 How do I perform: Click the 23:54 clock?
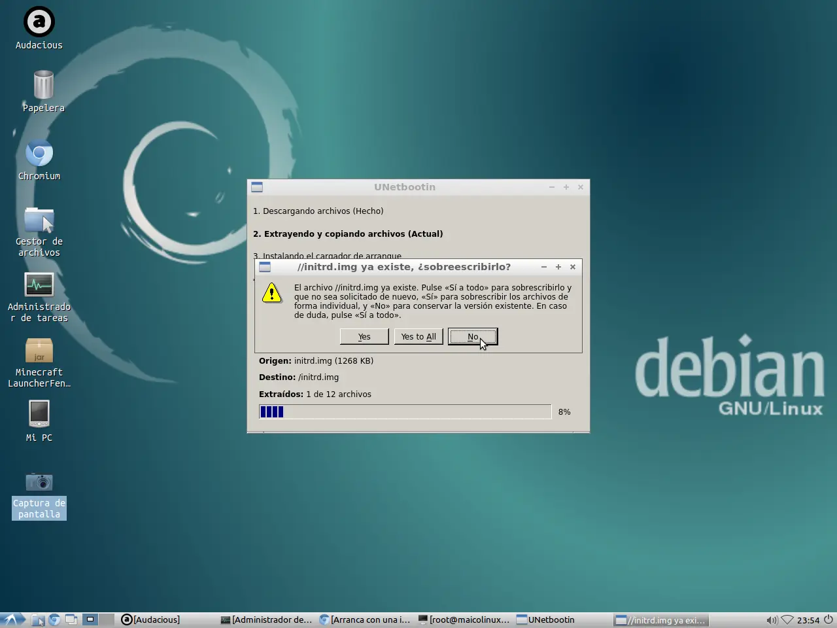808,620
